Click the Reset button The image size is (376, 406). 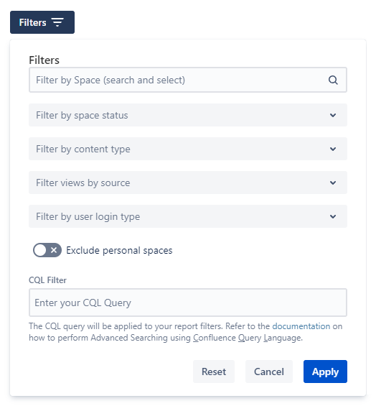pyautogui.click(x=214, y=372)
